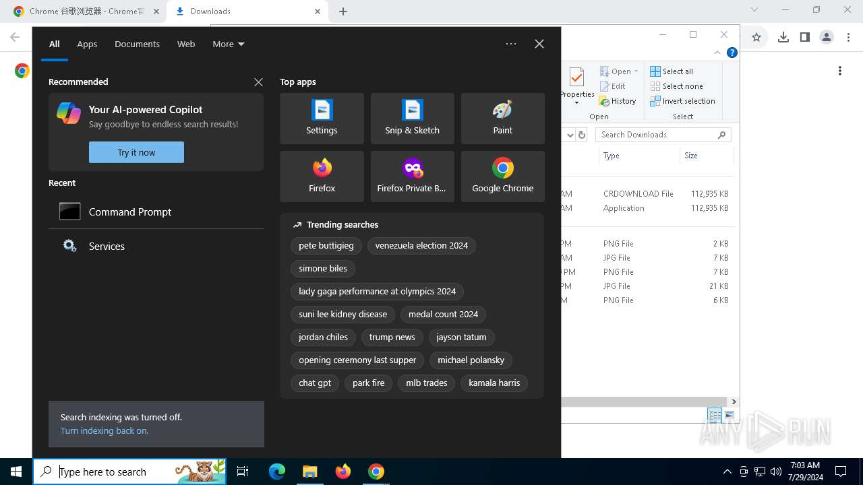Show hidden system tray icons

tap(727, 472)
